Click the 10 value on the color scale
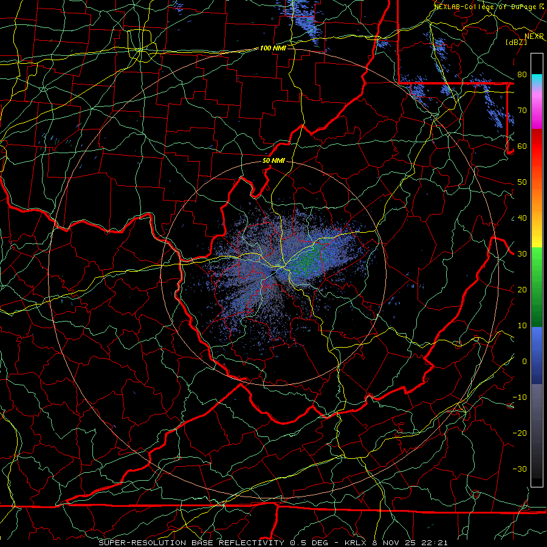 coord(522,326)
